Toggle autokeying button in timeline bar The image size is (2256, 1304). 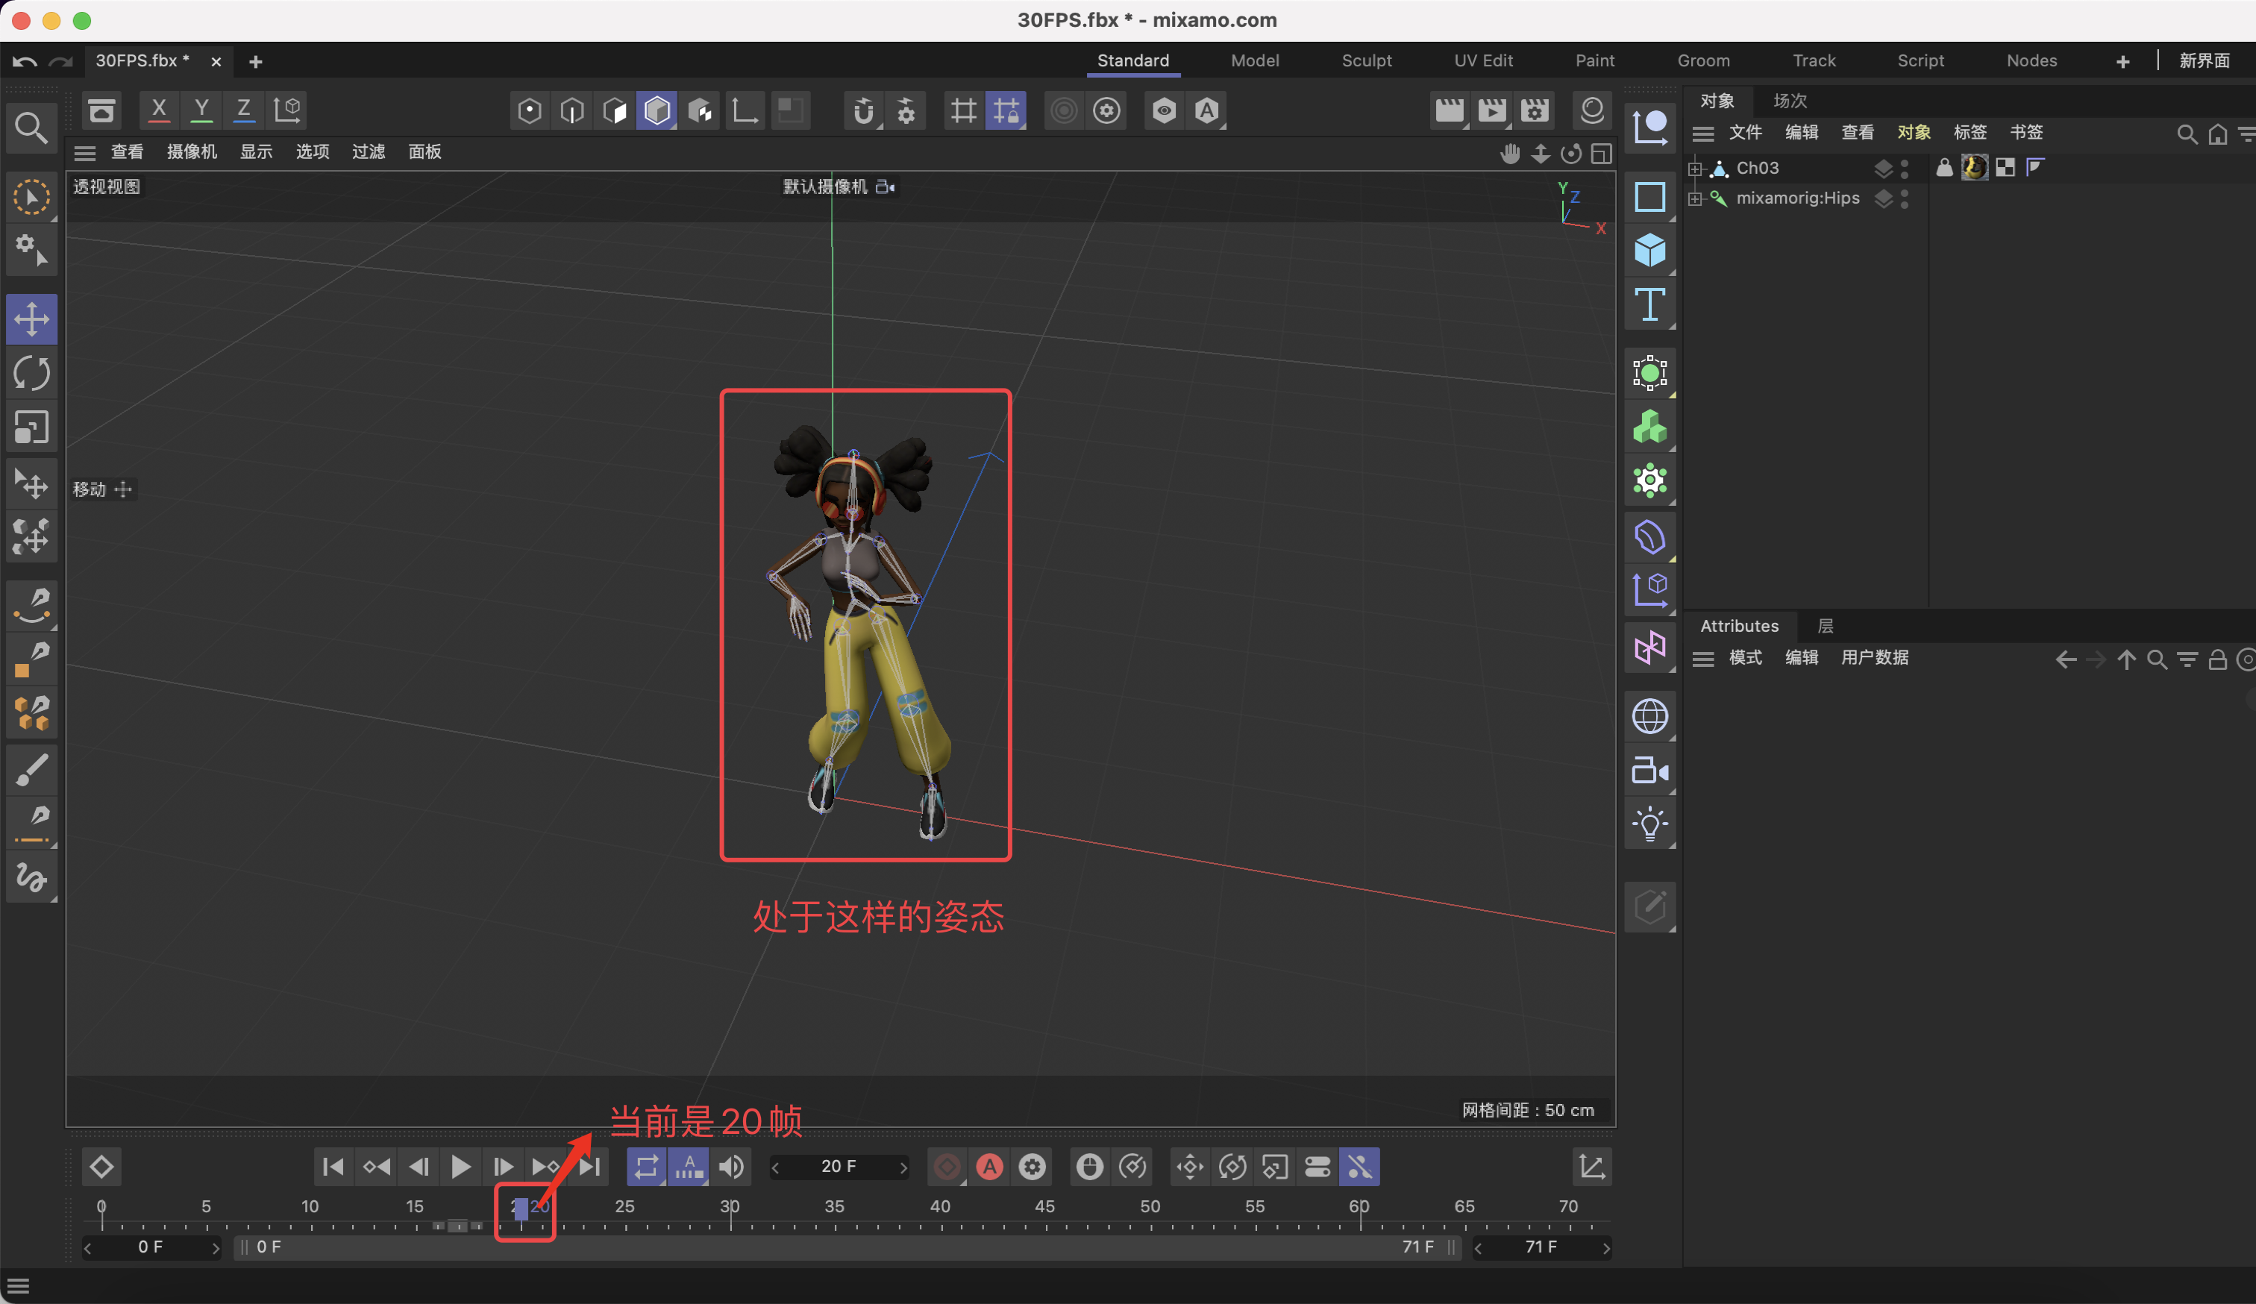click(x=989, y=1166)
